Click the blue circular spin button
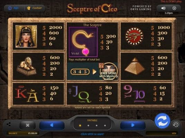The image size is (185, 138). (162, 121)
